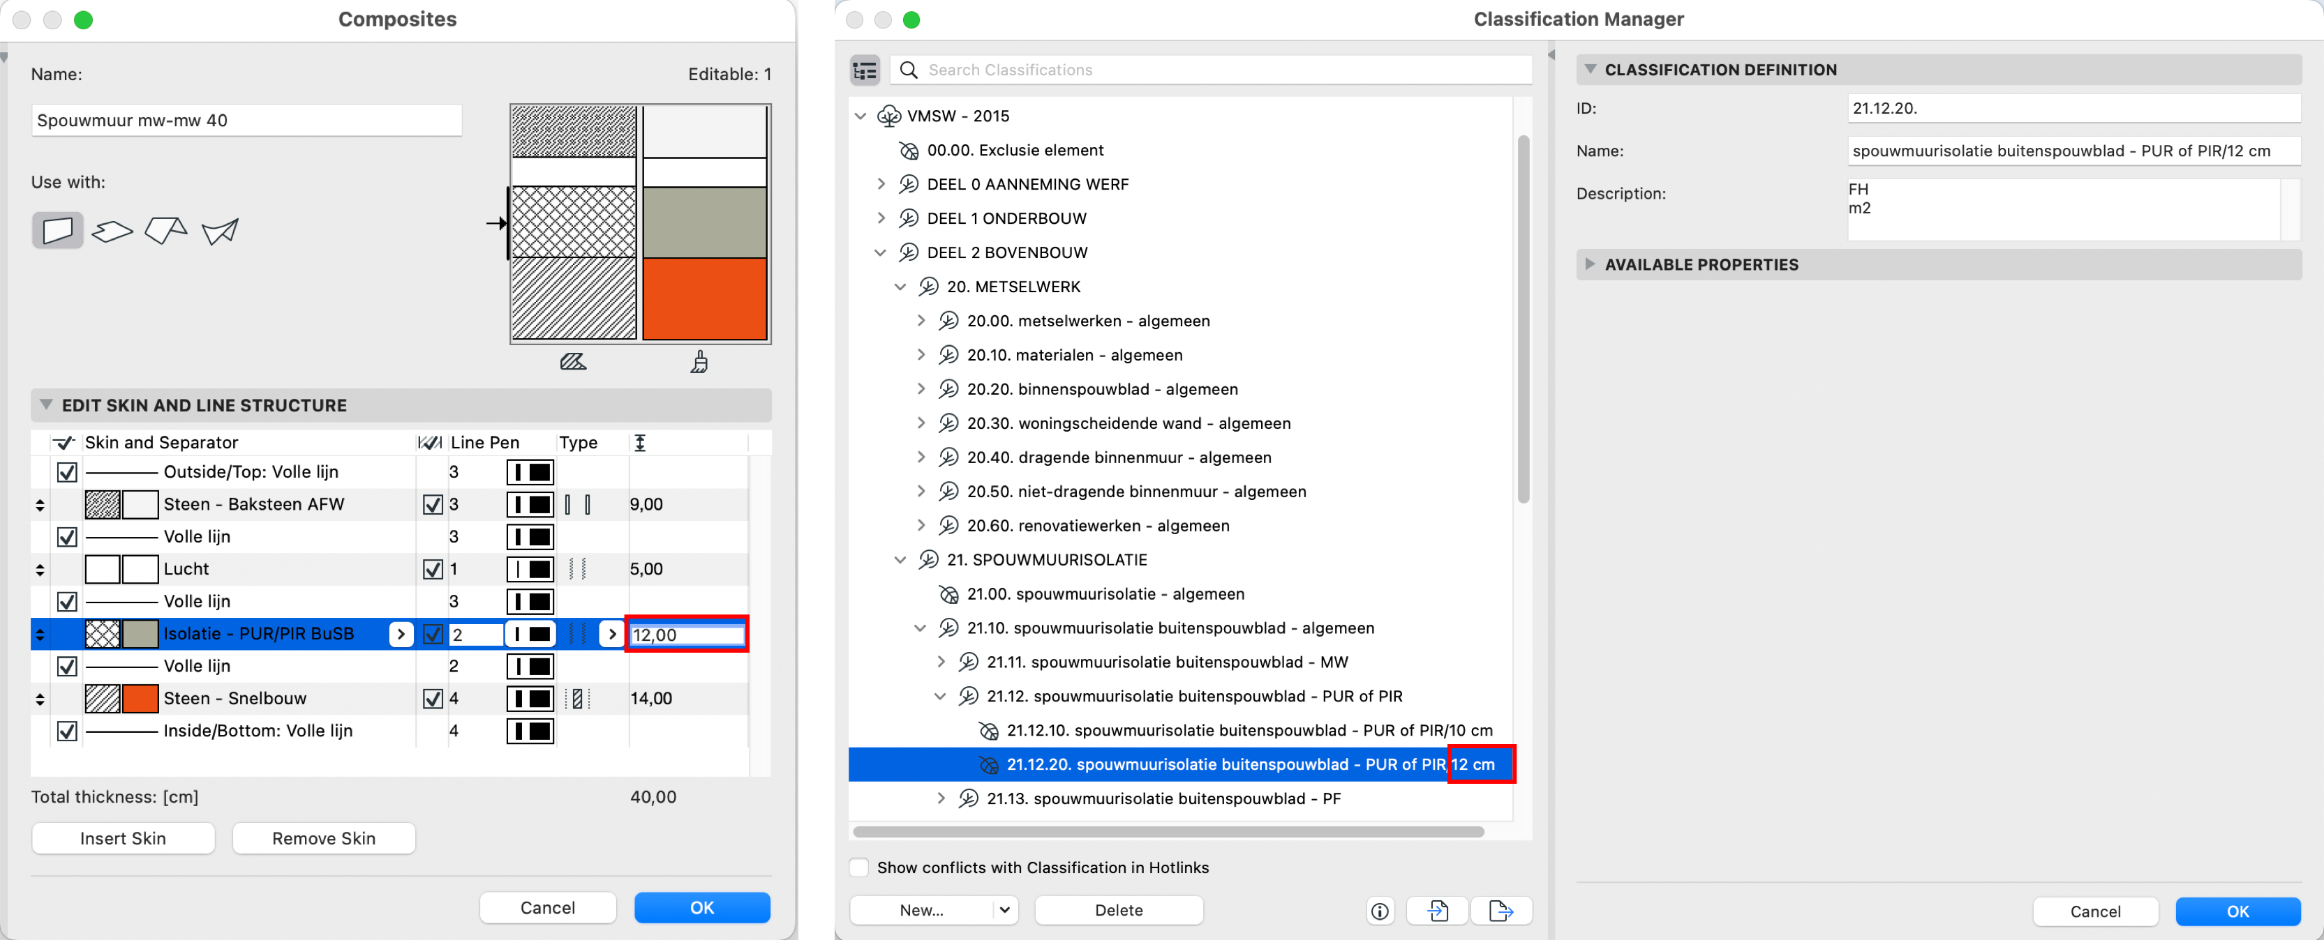The image size is (2324, 940).
Task: Select 20.60. renovatiewerken - algemeen item
Action: [x=1098, y=526]
